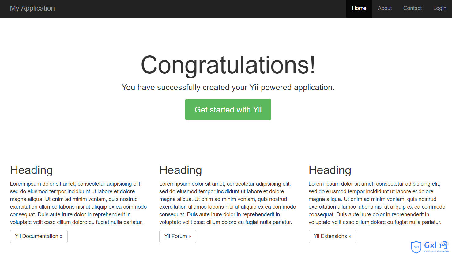Click the Heading above the Yii Documentation column
Screen dimensions: 452x254
[x=31, y=170]
